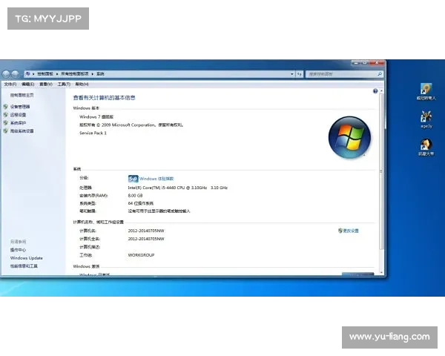This screenshot has height=356, width=445.
Task: Go back with the Back arrow button
Action: (x=6, y=74)
